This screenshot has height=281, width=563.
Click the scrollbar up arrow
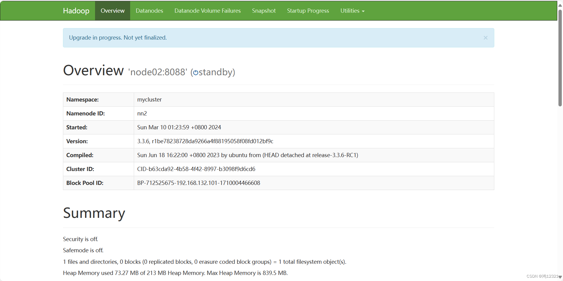tap(560, 5)
